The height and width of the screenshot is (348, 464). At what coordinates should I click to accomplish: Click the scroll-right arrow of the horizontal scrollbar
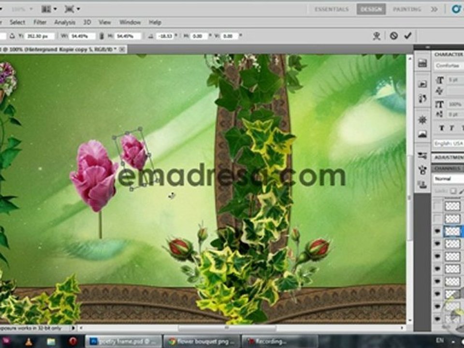point(402,328)
